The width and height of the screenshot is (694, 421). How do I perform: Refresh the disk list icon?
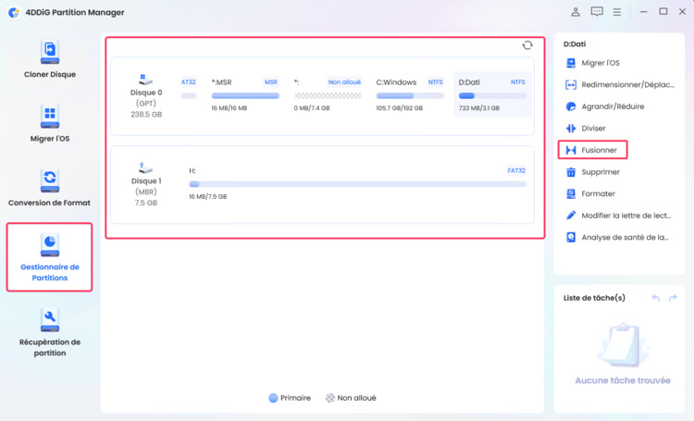tap(527, 45)
